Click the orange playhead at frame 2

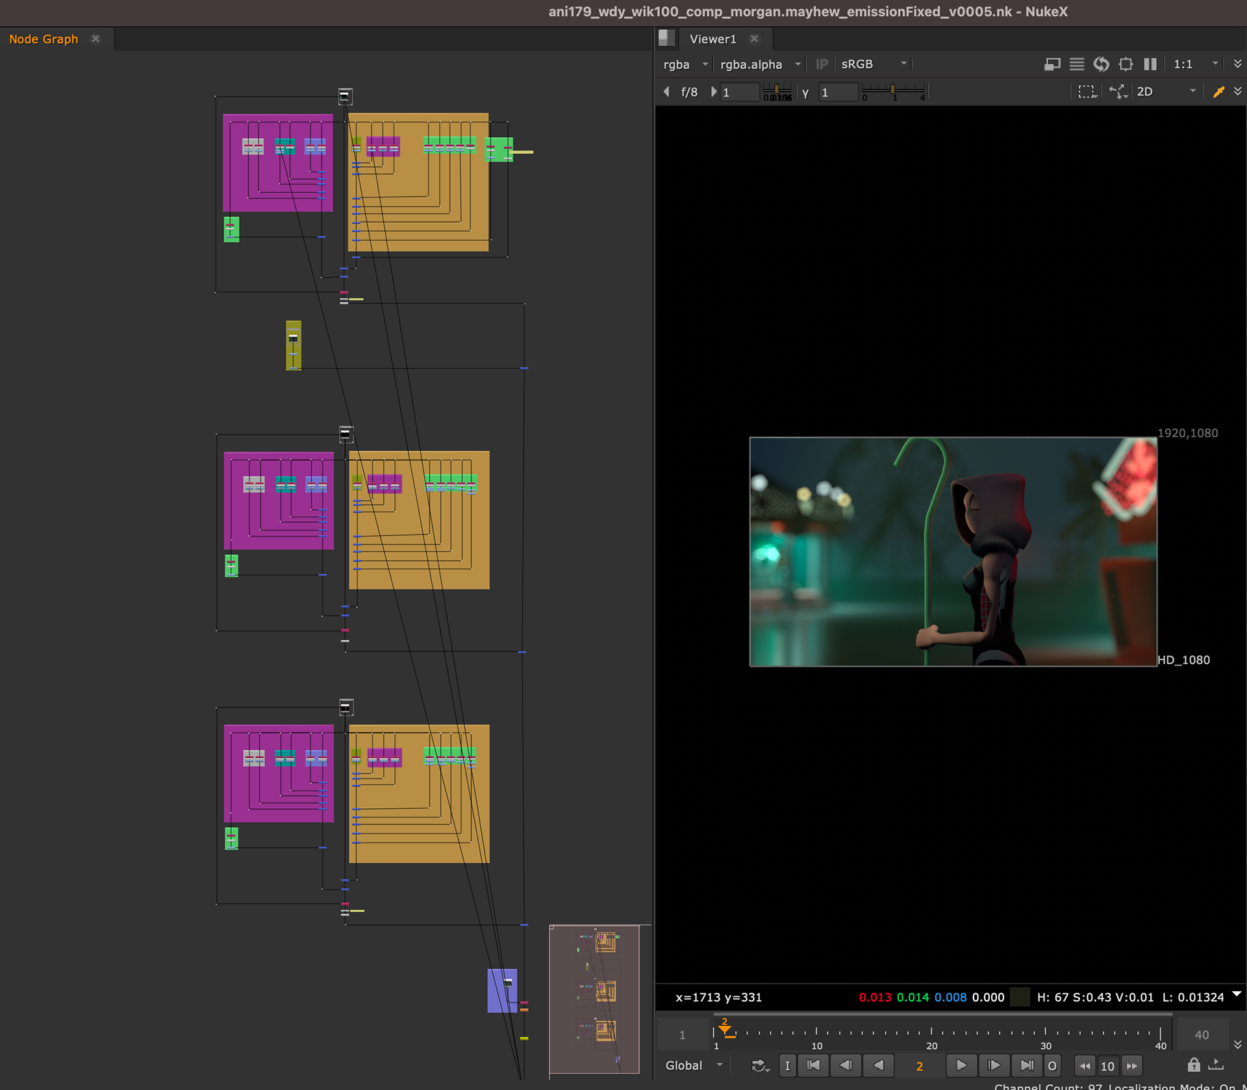(x=725, y=1028)
